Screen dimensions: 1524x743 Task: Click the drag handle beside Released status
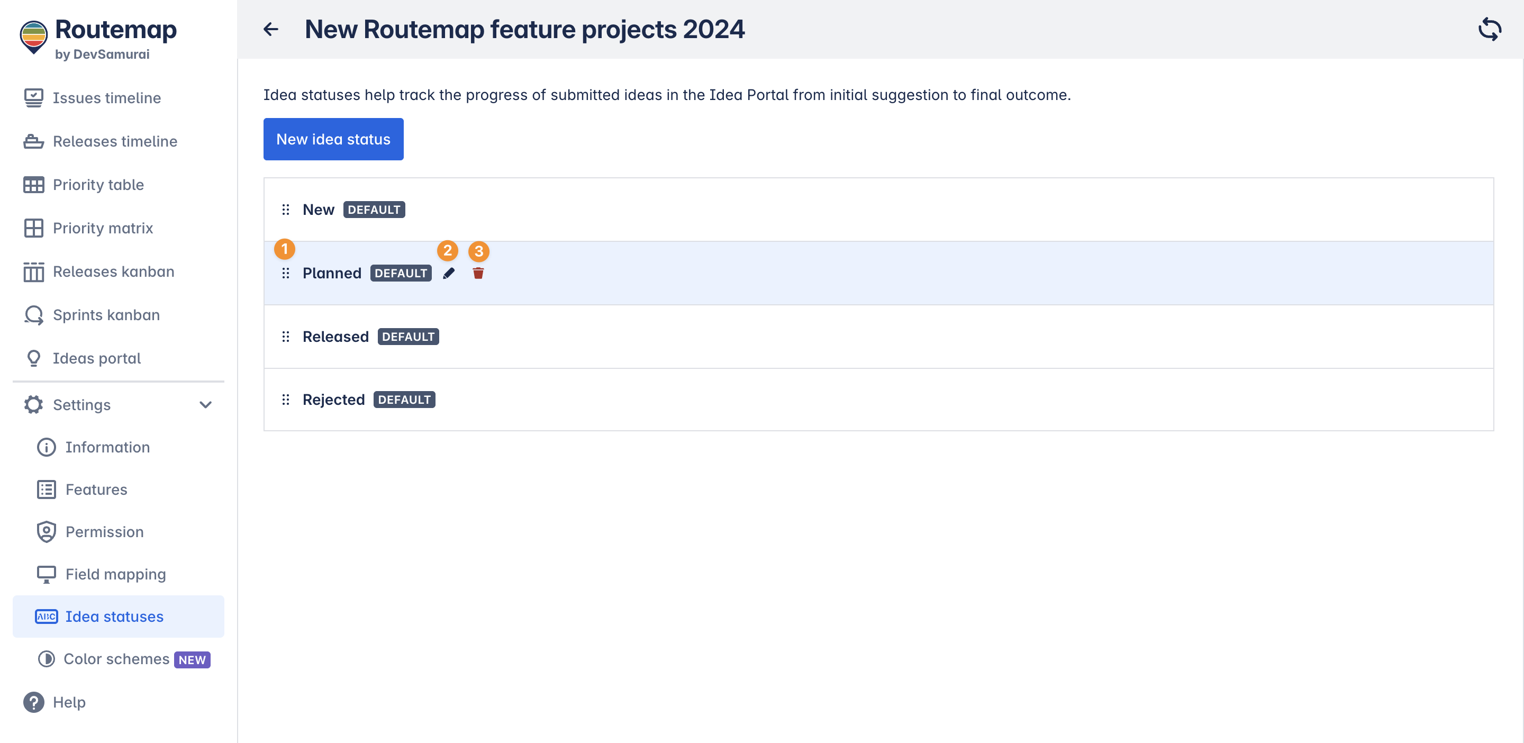coord(286,337)
